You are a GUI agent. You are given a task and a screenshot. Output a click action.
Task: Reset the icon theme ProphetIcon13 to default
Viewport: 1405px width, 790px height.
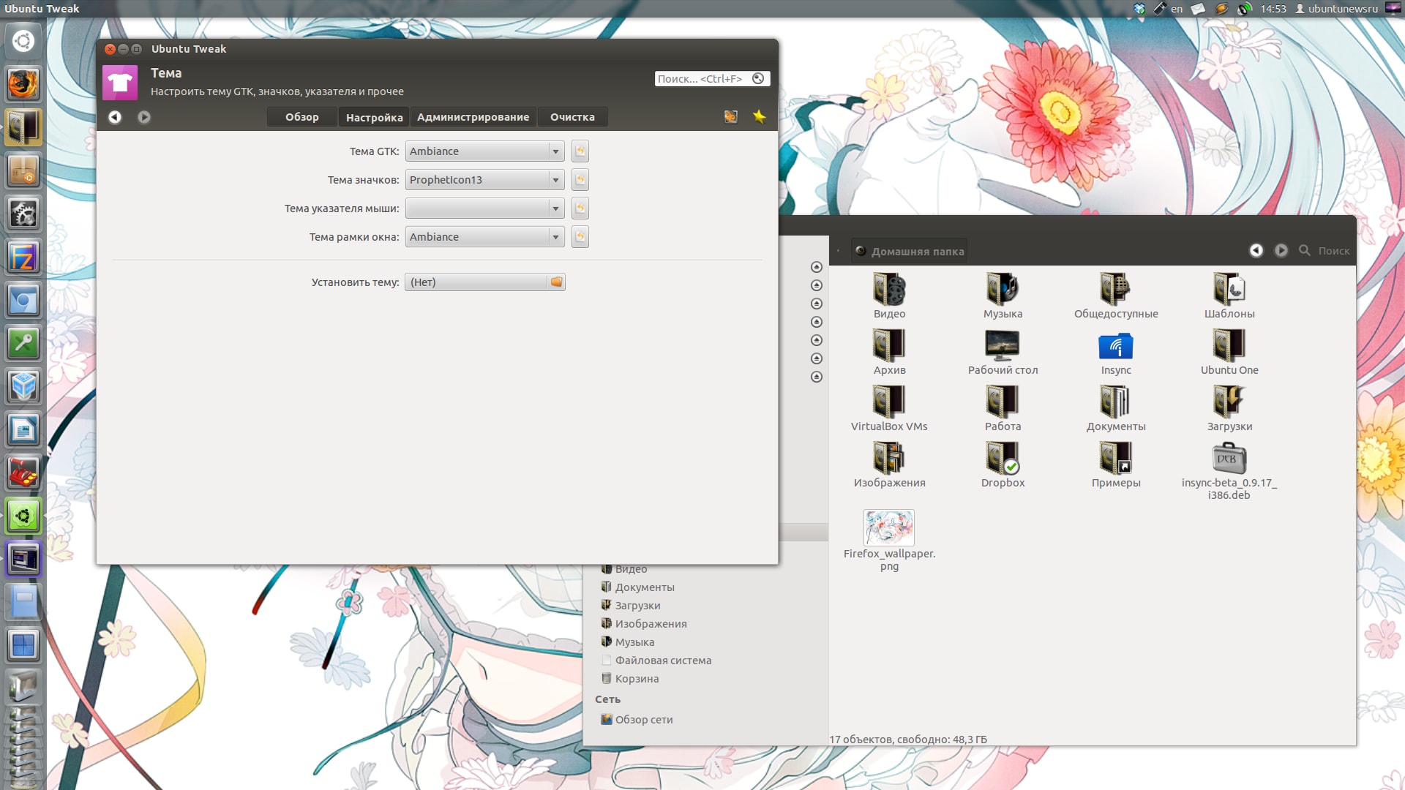pos(580,180)
